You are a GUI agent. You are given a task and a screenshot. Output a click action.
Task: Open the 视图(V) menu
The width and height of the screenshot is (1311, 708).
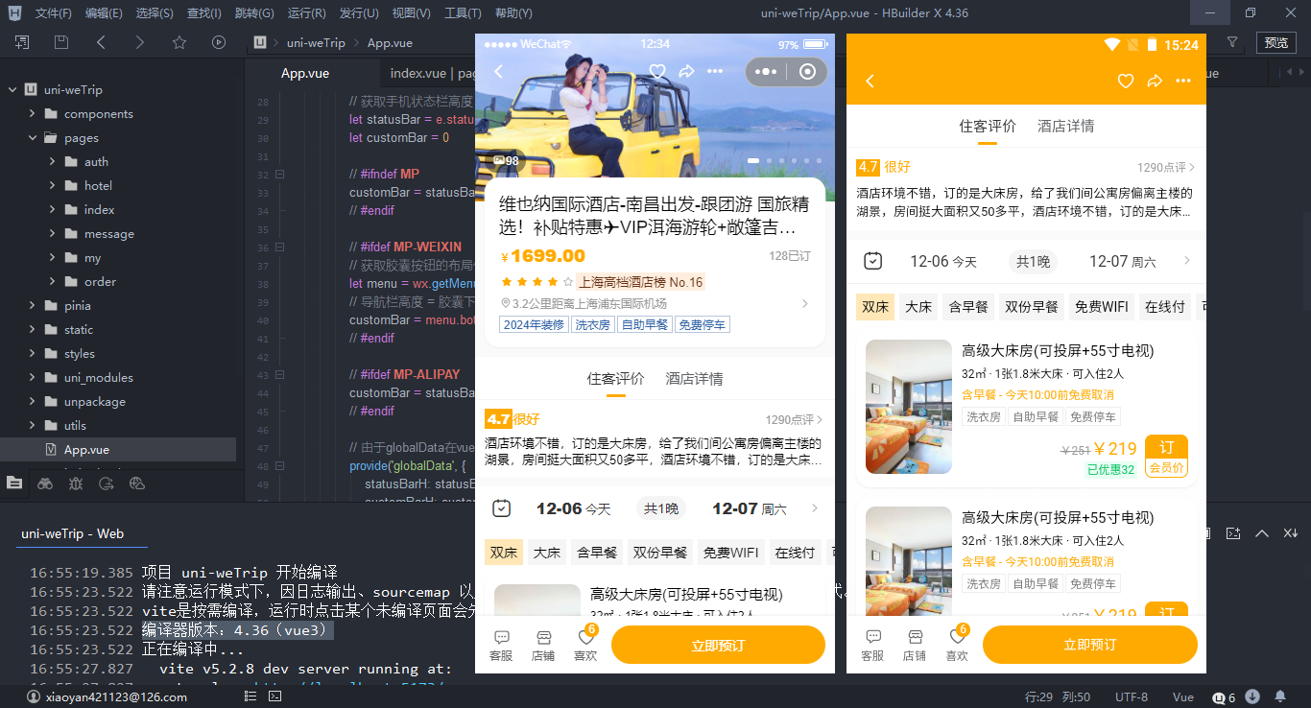pyautogui.click(x=412, y=13)
